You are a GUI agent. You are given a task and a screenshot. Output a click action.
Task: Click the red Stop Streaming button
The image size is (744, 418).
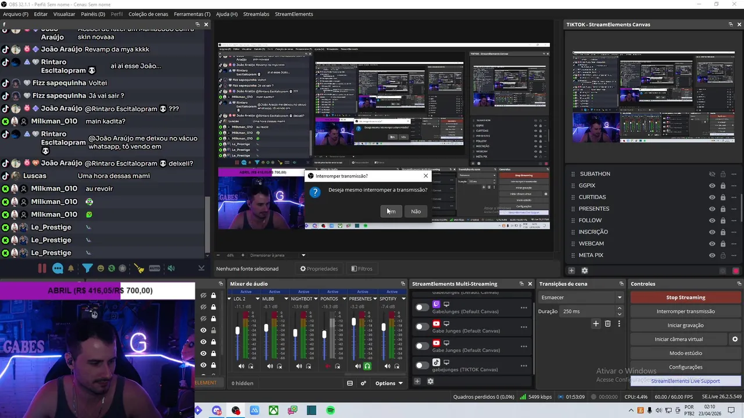(685, 297)
